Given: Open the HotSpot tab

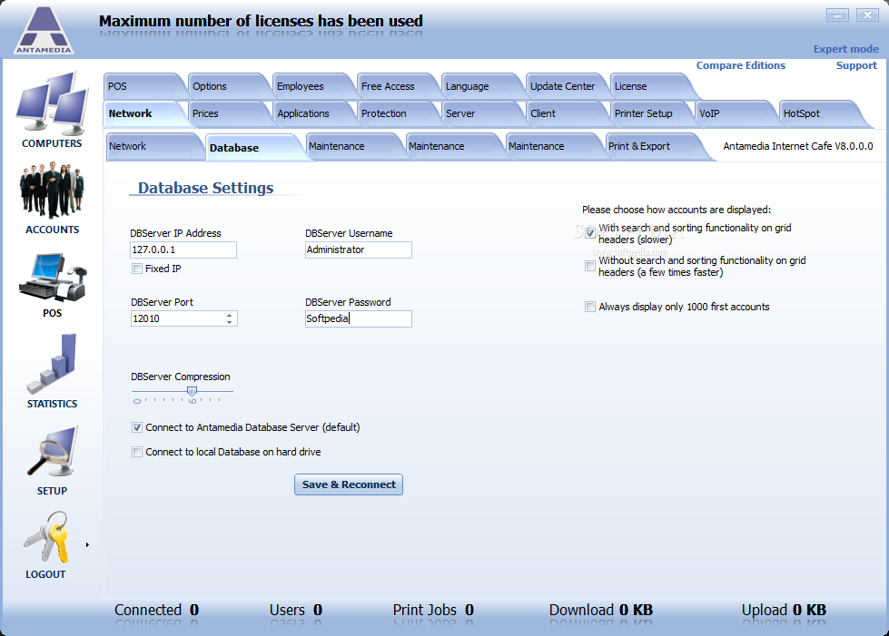Looking at the screenshot, I should click(x=820, y=113).
